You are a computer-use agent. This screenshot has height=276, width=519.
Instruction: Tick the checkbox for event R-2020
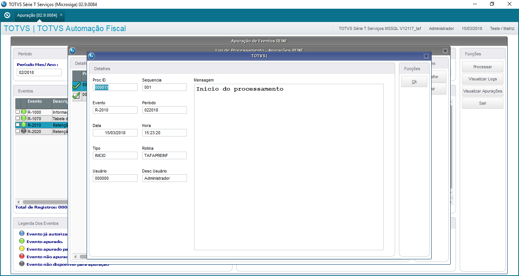click(x=18, y=131)
